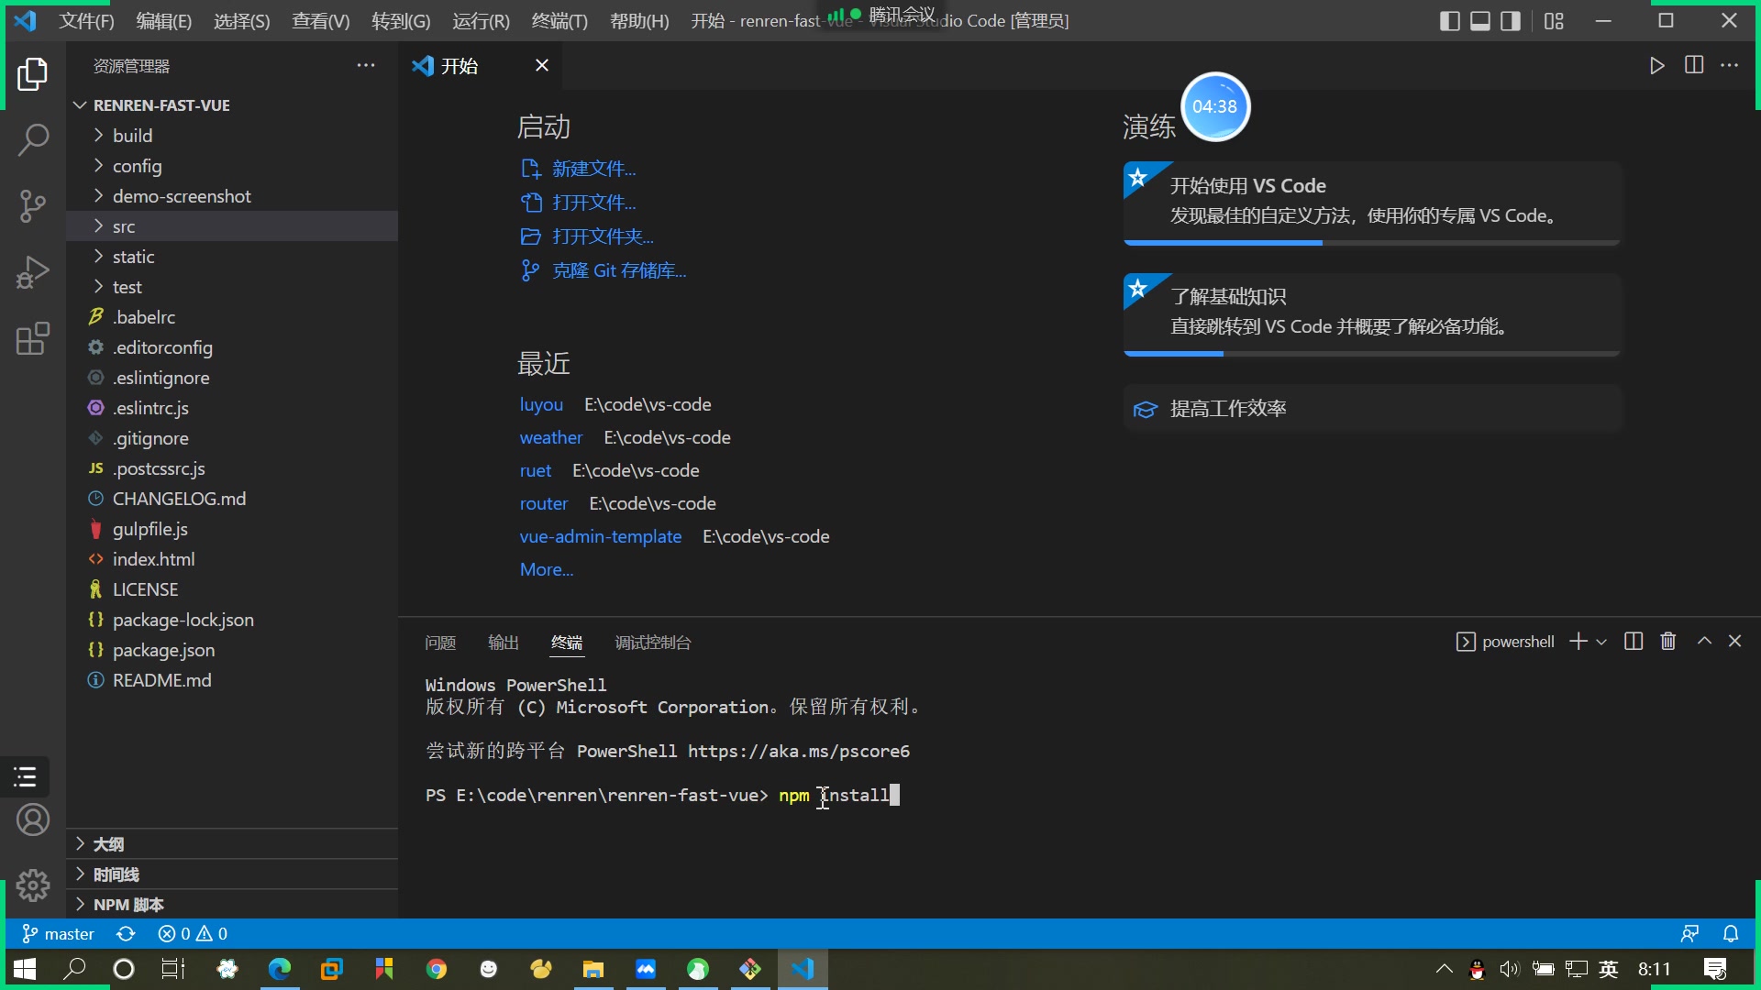Open Customize Layout icon in title bar

[x=1554, y=20]
